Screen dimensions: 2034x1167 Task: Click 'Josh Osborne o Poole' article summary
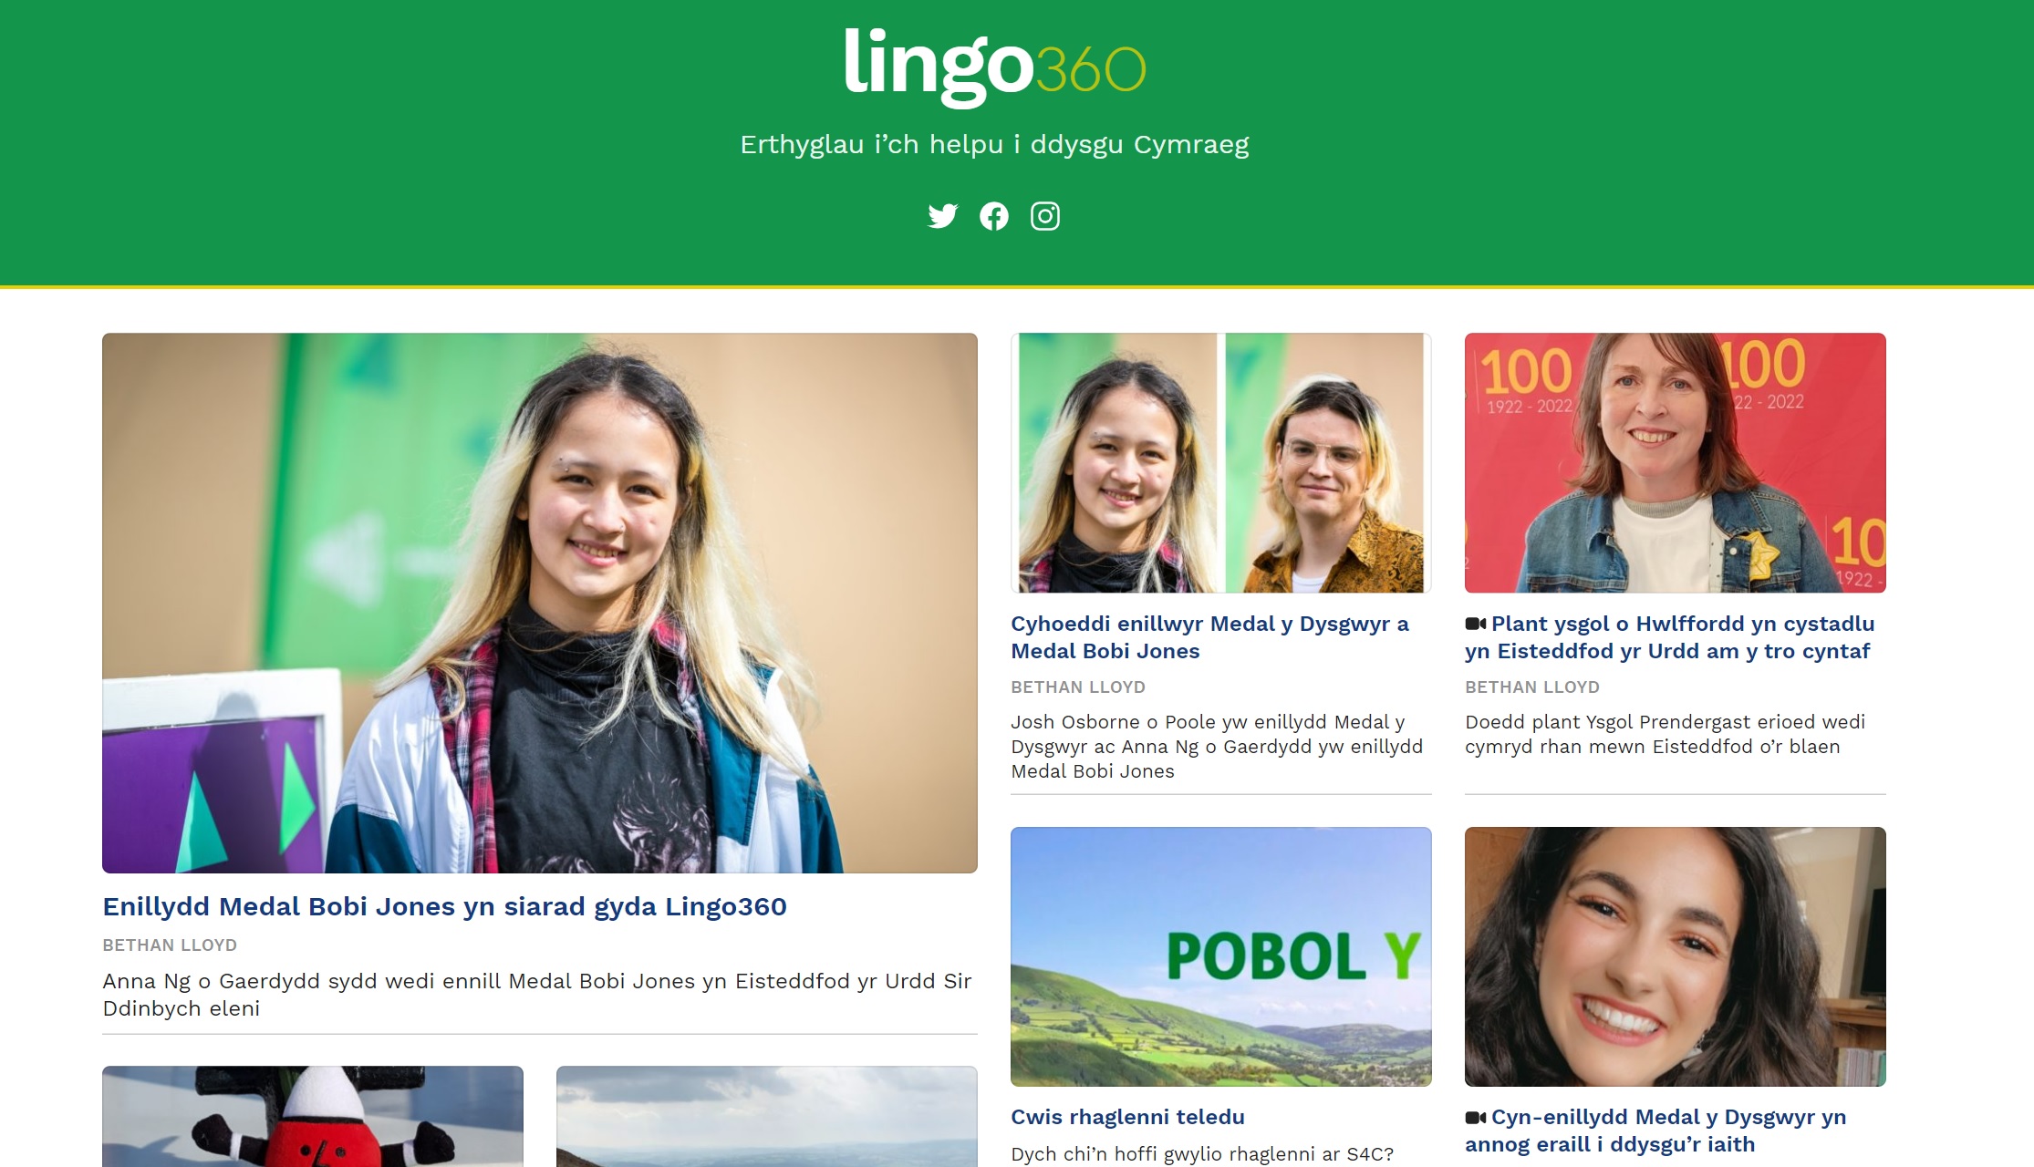pos(1217,747)
